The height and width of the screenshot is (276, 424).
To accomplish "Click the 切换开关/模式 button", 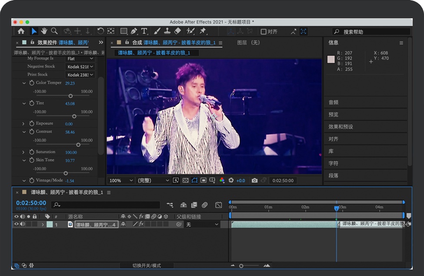I will click(147, 266).
